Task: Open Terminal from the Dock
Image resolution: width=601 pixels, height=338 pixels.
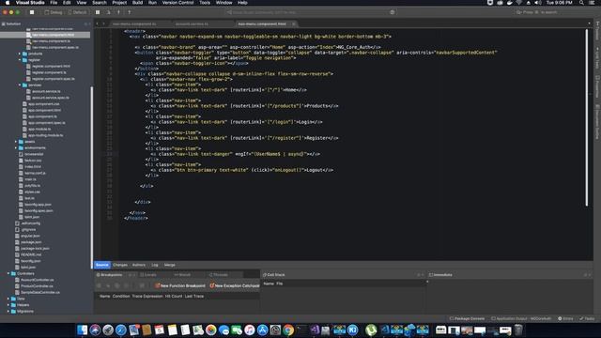Action: pos(301,330)
